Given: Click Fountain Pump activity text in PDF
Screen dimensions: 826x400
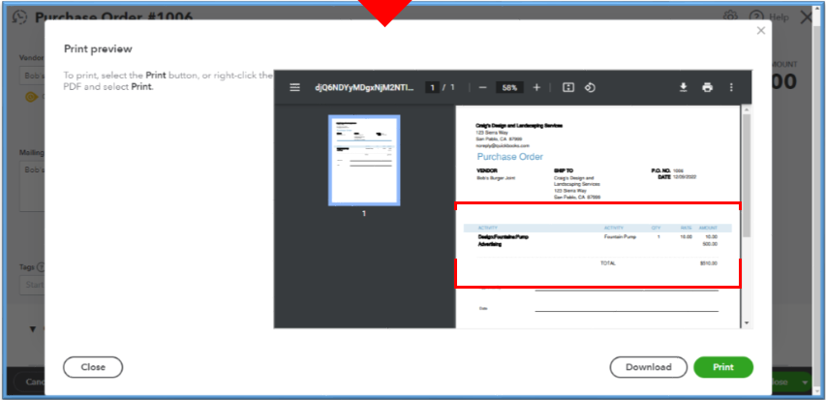Looking at the screenshot, I should click(620, 237).
